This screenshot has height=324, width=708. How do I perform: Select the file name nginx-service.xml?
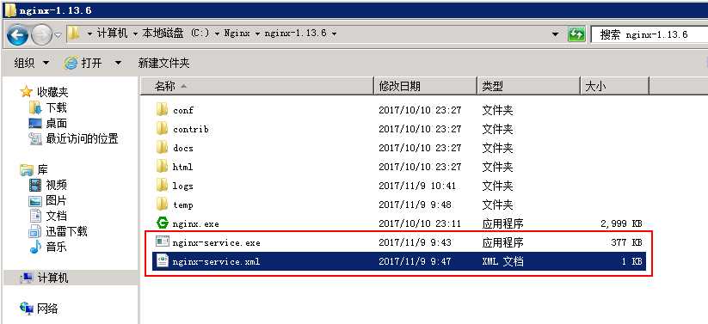click(x=216, y=262)
